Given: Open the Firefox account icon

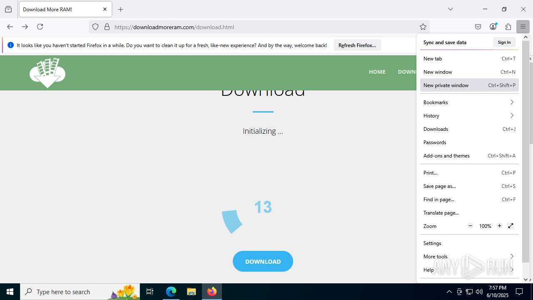Looking at the screenshot, I should 493,27.
